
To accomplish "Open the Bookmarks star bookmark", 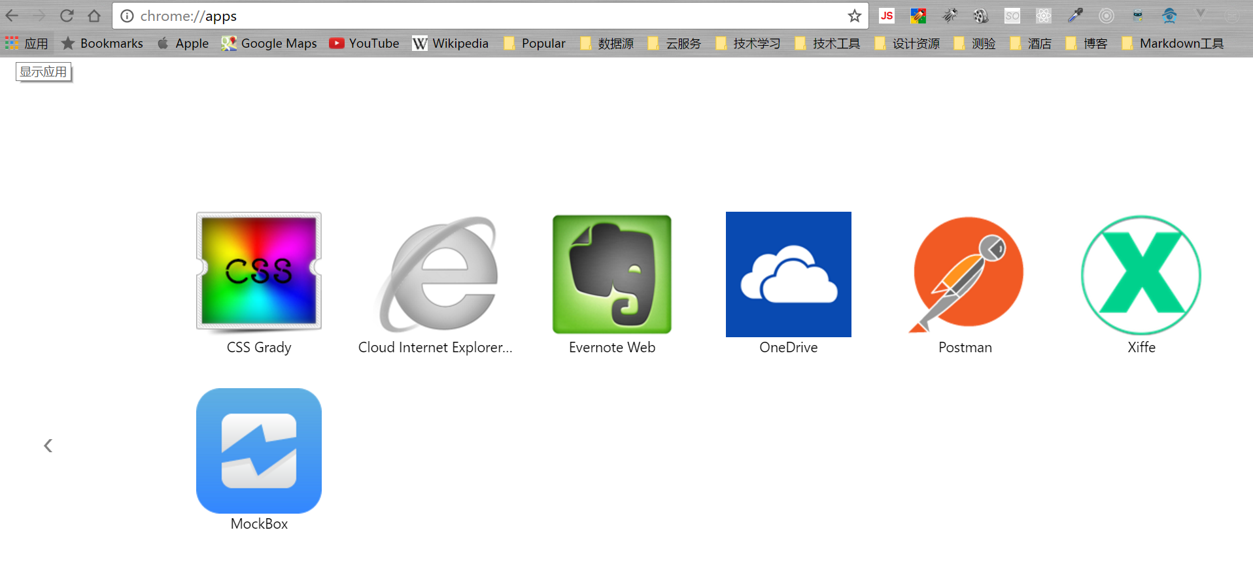I will pyautogui.click(x=102, y=43).
